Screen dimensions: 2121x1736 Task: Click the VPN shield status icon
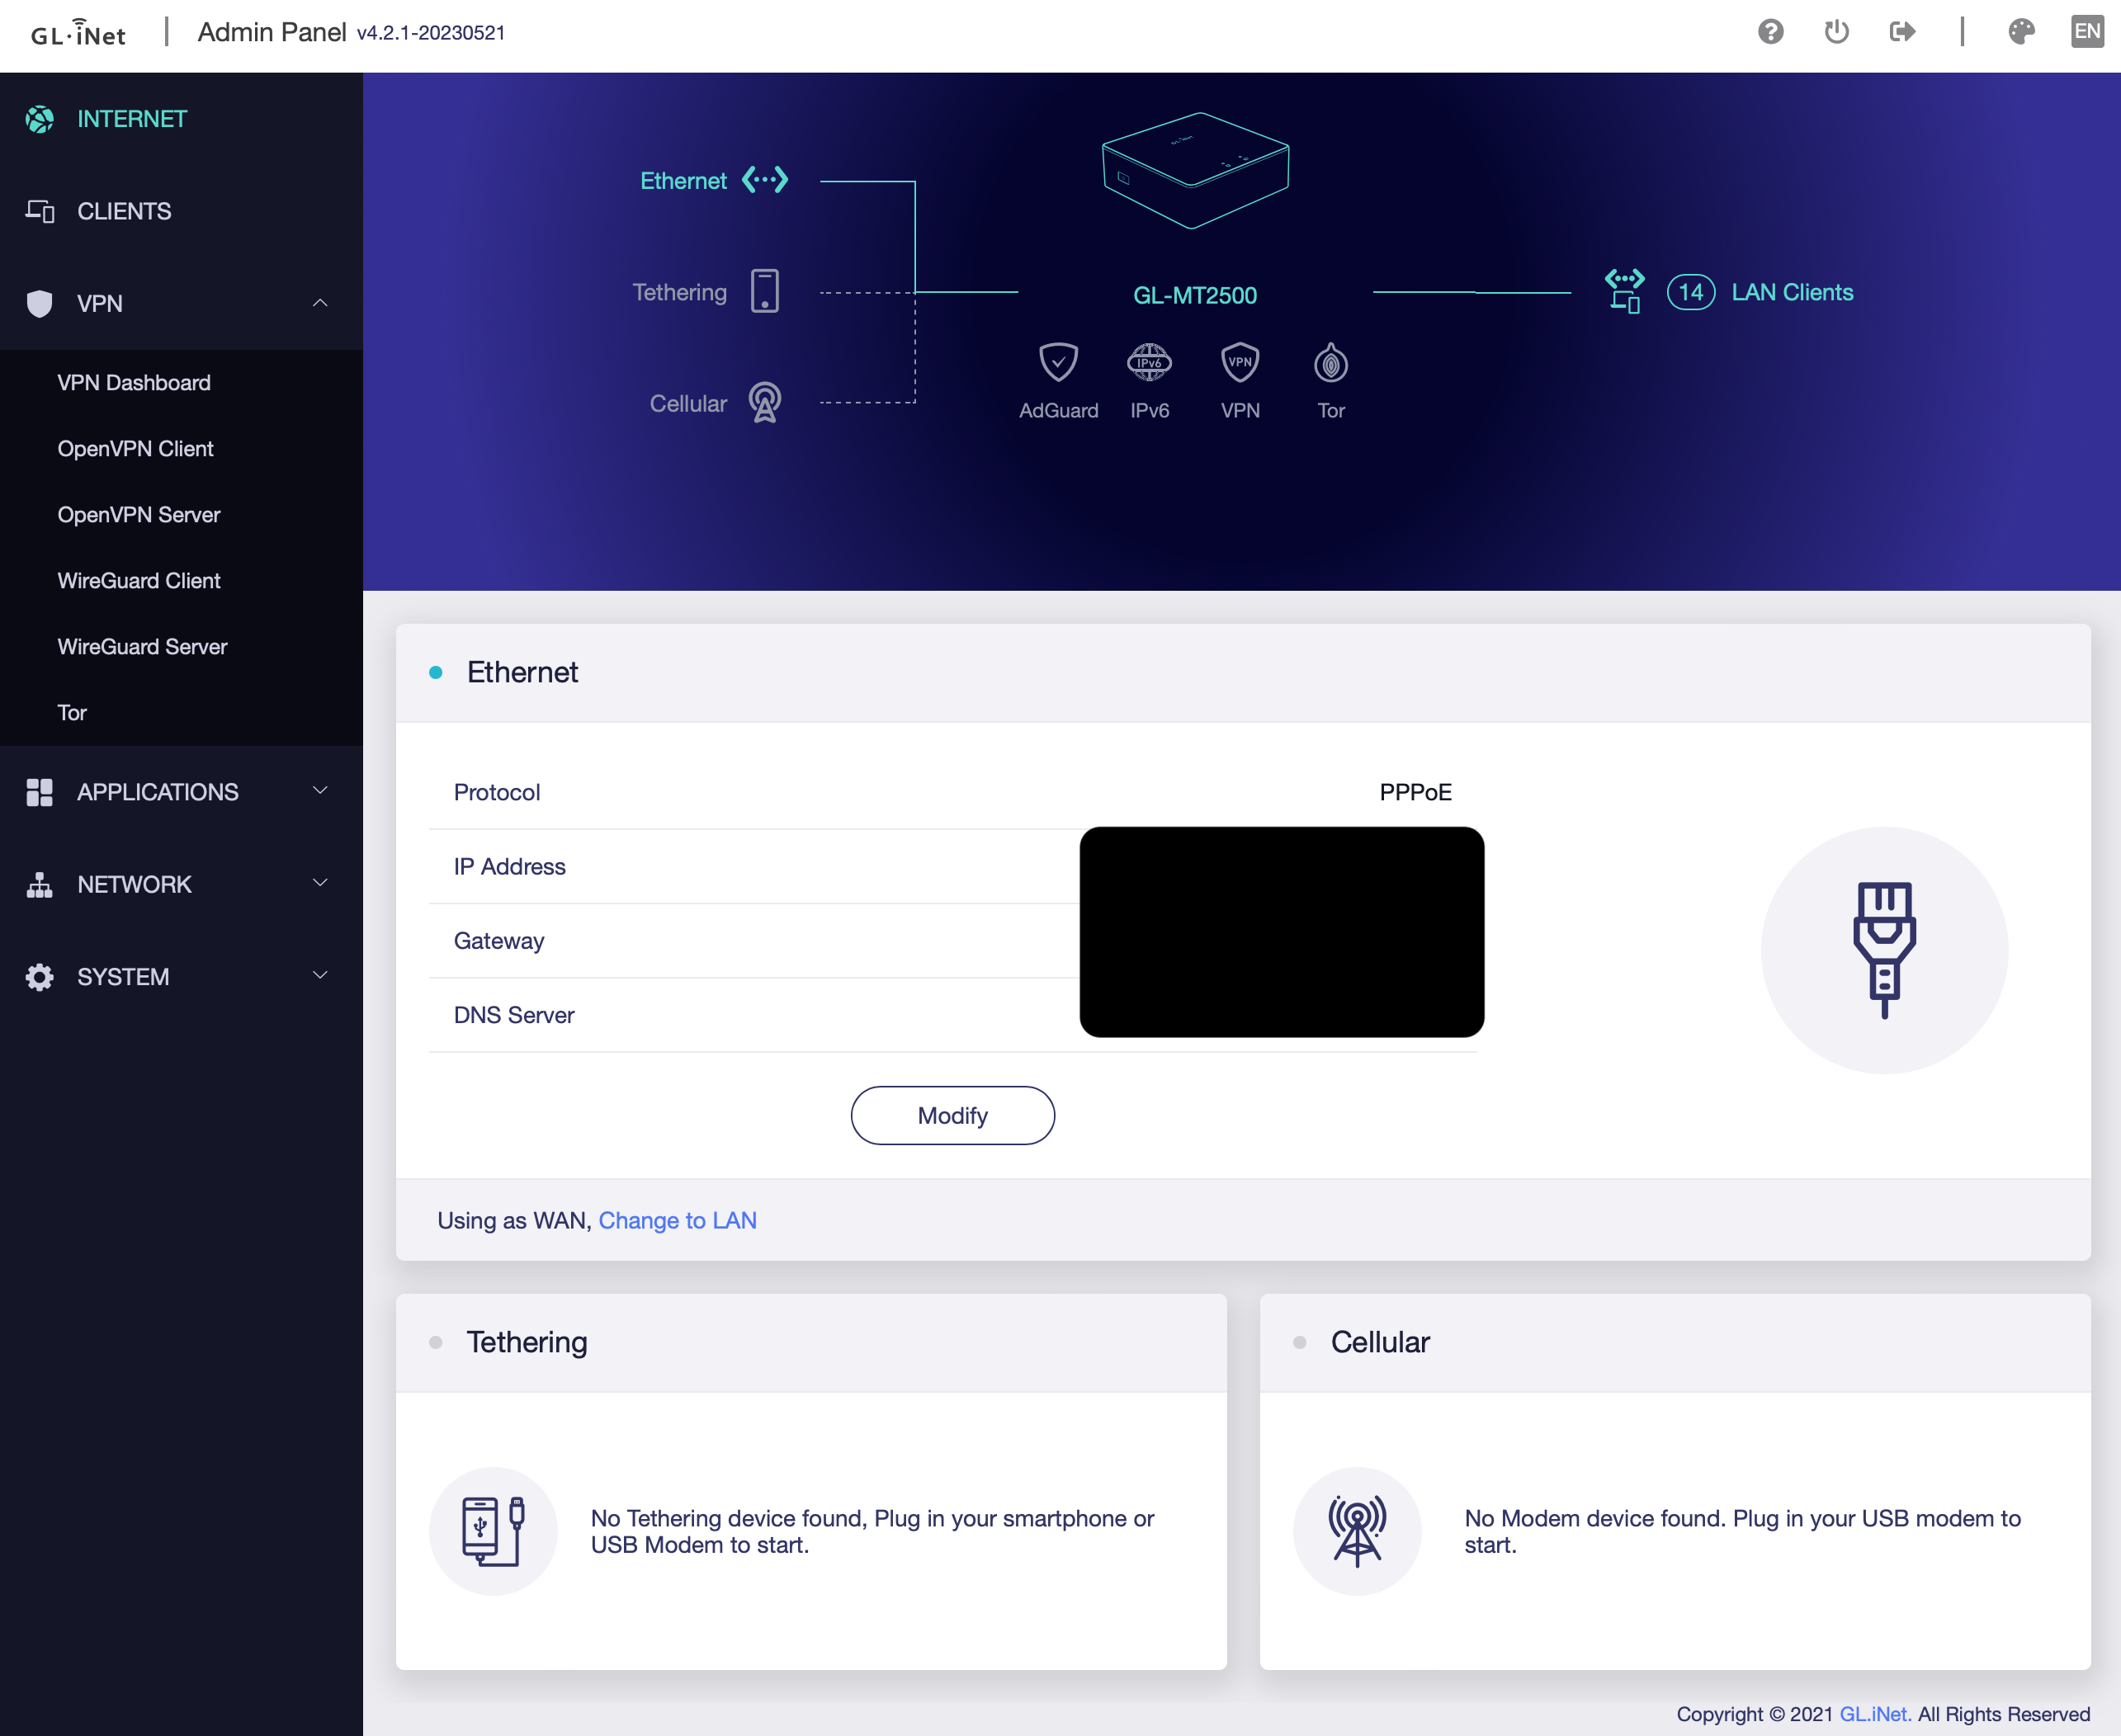tap(1240, 363)
